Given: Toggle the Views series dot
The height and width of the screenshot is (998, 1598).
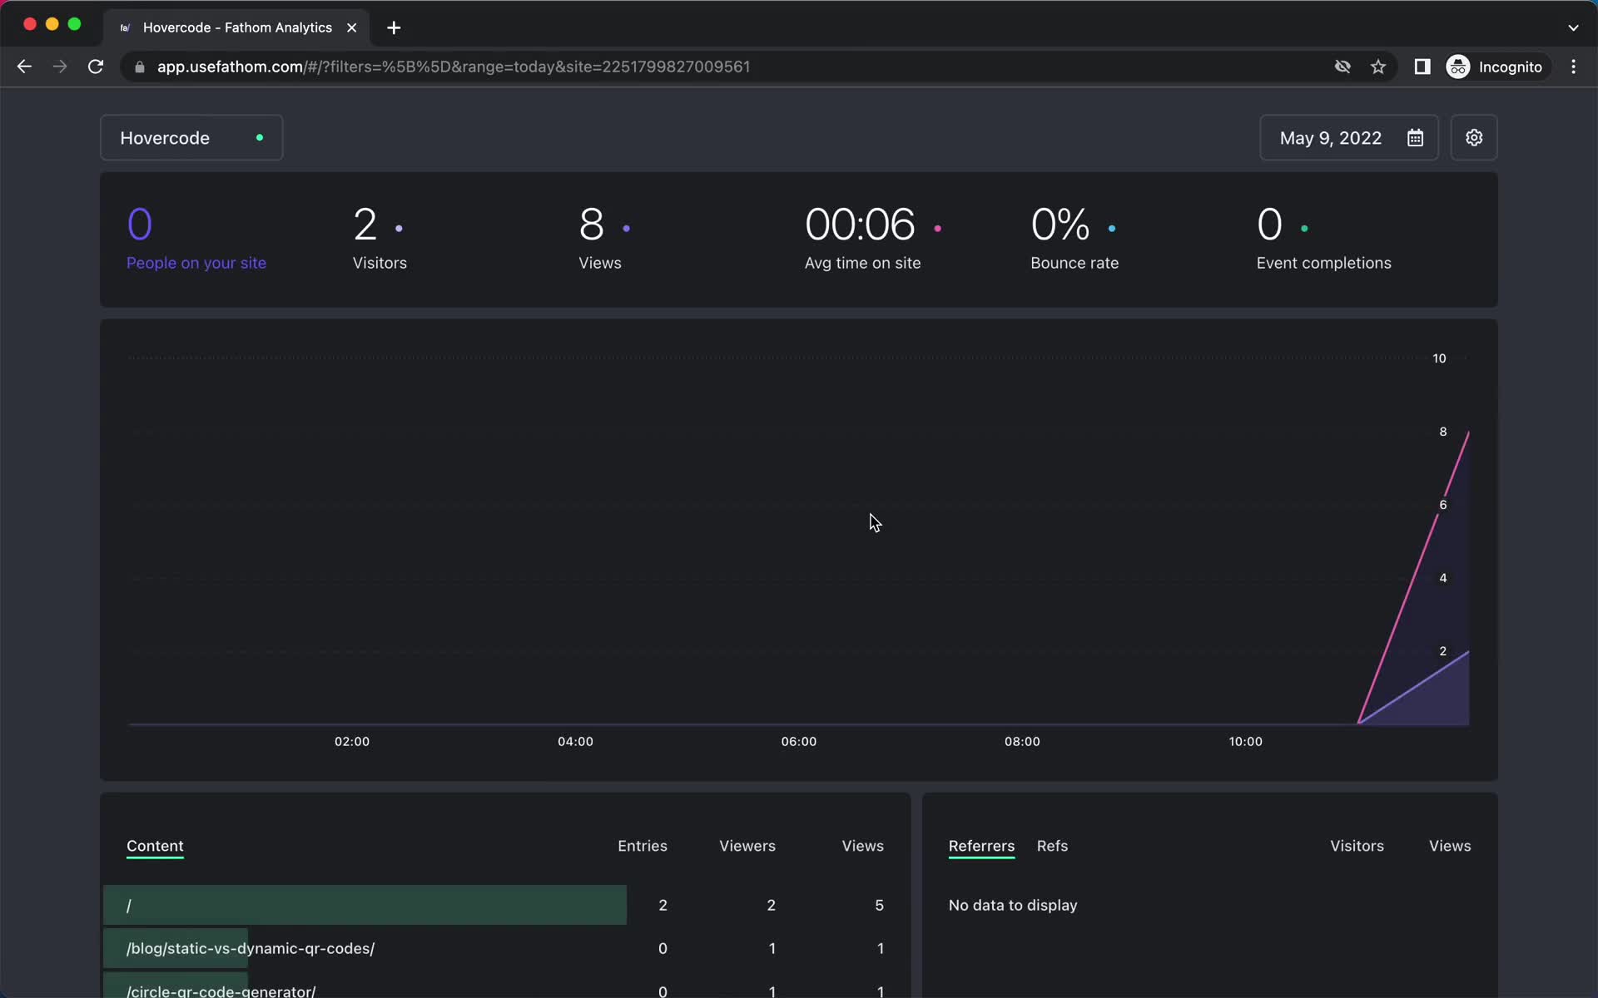Looking at the screenshot, I should click(x=627, y=228).
